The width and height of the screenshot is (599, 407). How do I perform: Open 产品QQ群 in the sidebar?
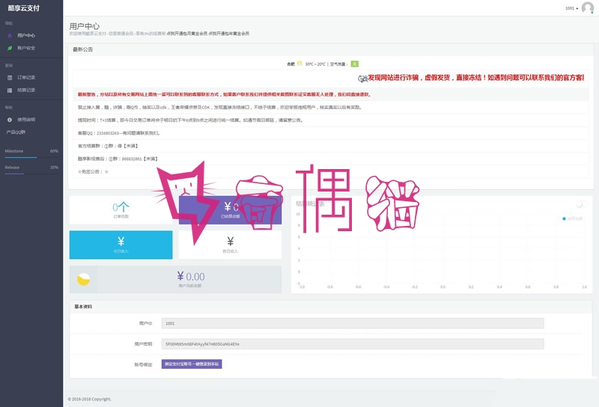16,132
